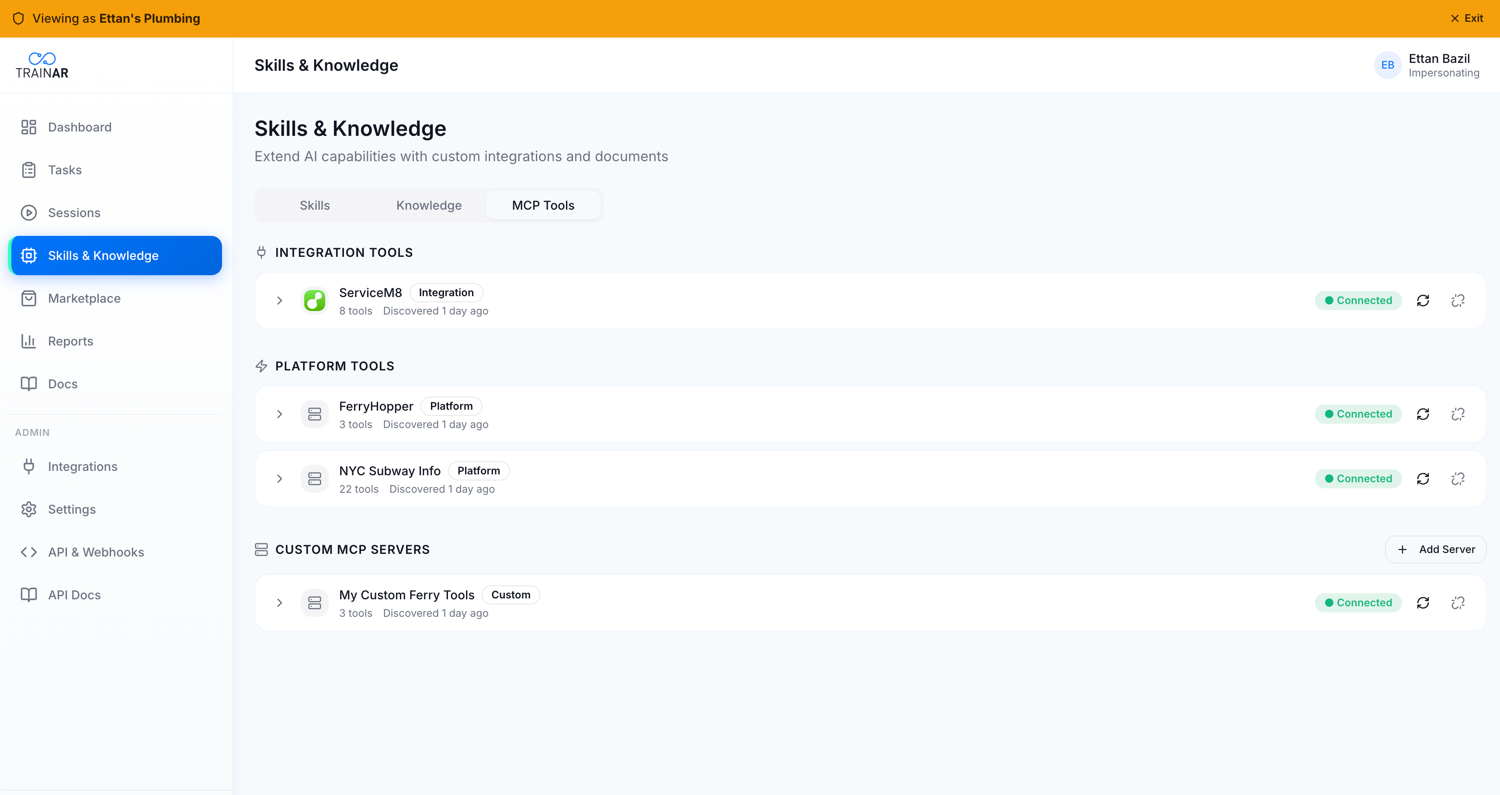Screen dimensions: 1500x795
Task: Refresh the ServiceM8 MCP server connection
Action: click(x=1423, y=300)
